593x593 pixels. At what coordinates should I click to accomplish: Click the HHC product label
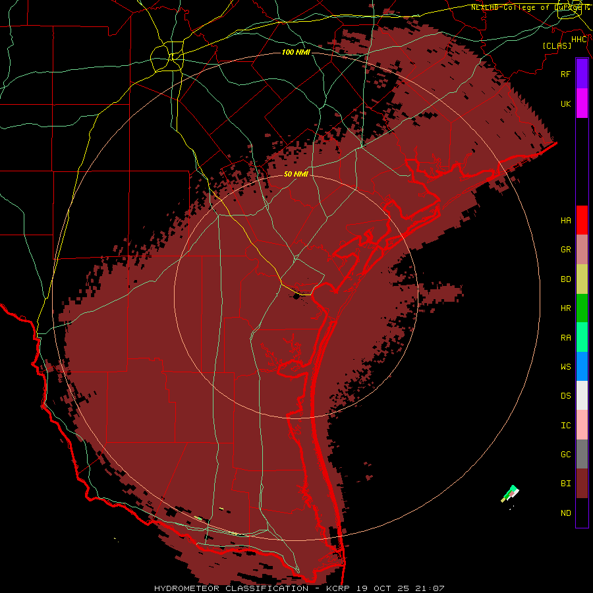(x=579, y=40)
